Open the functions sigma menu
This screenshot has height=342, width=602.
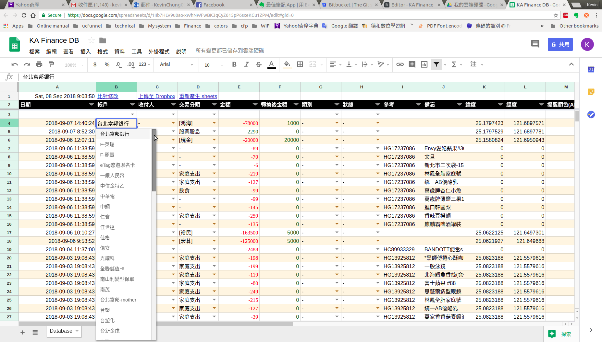pyautogui.click(x=456, y=64)
